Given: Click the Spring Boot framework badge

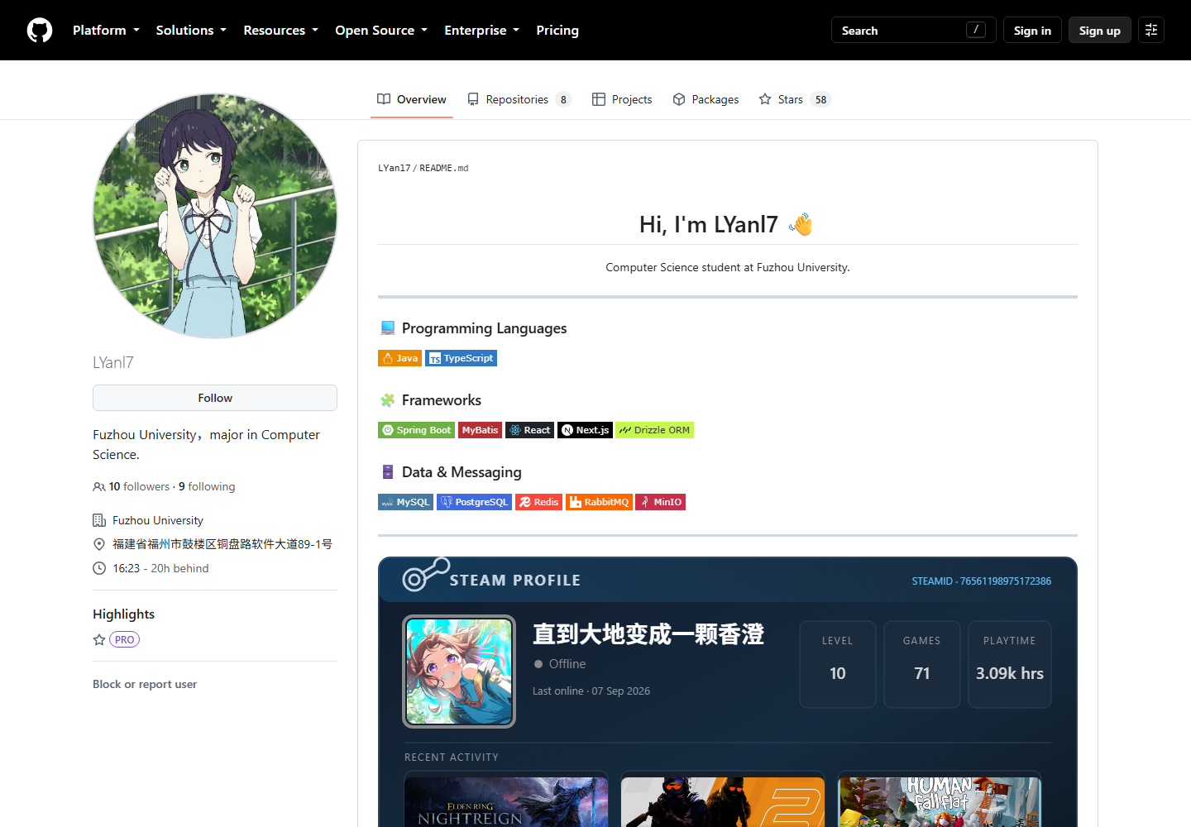Looking at the screenshot, I should (x=416, y=430).
